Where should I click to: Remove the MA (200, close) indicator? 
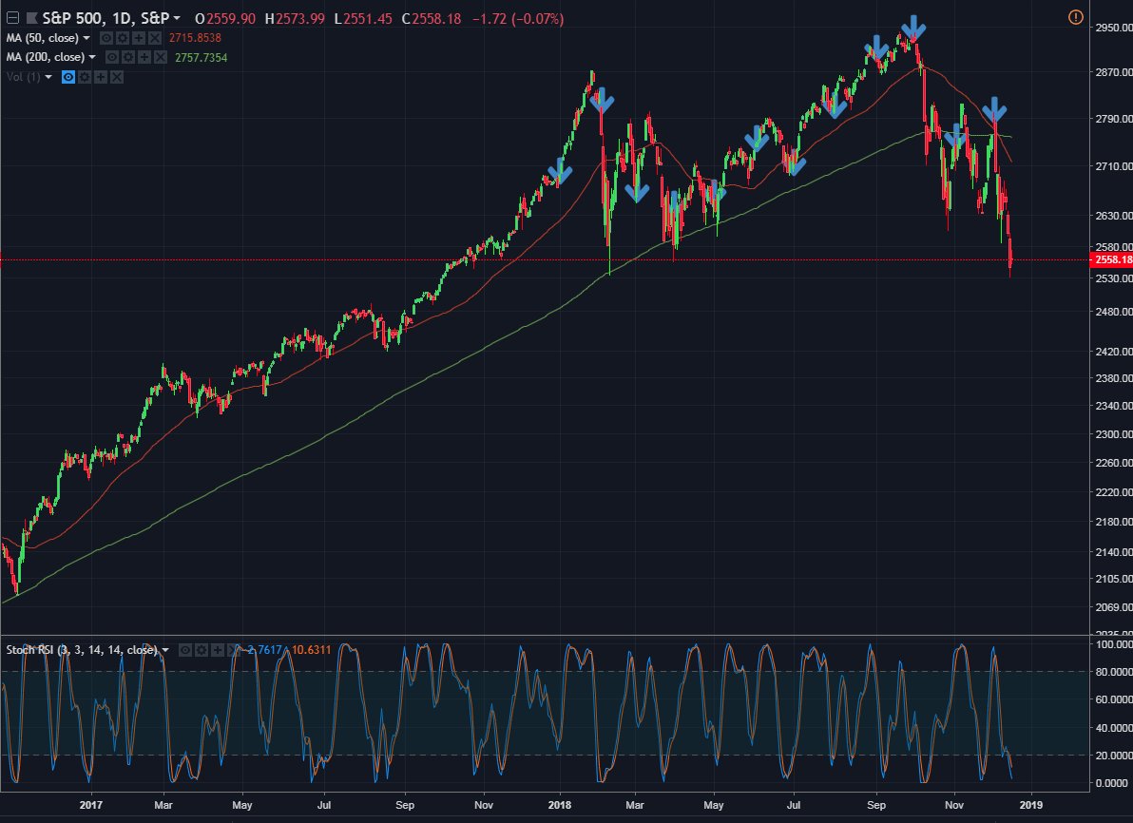161,57
